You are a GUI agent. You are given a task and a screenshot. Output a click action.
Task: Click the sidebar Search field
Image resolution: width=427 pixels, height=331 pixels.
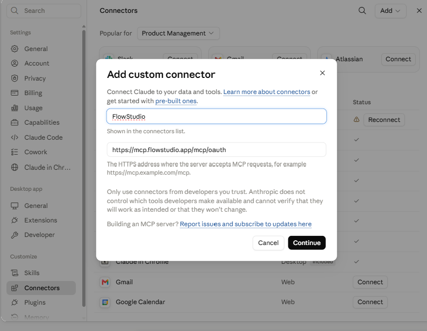pos(44,11)
